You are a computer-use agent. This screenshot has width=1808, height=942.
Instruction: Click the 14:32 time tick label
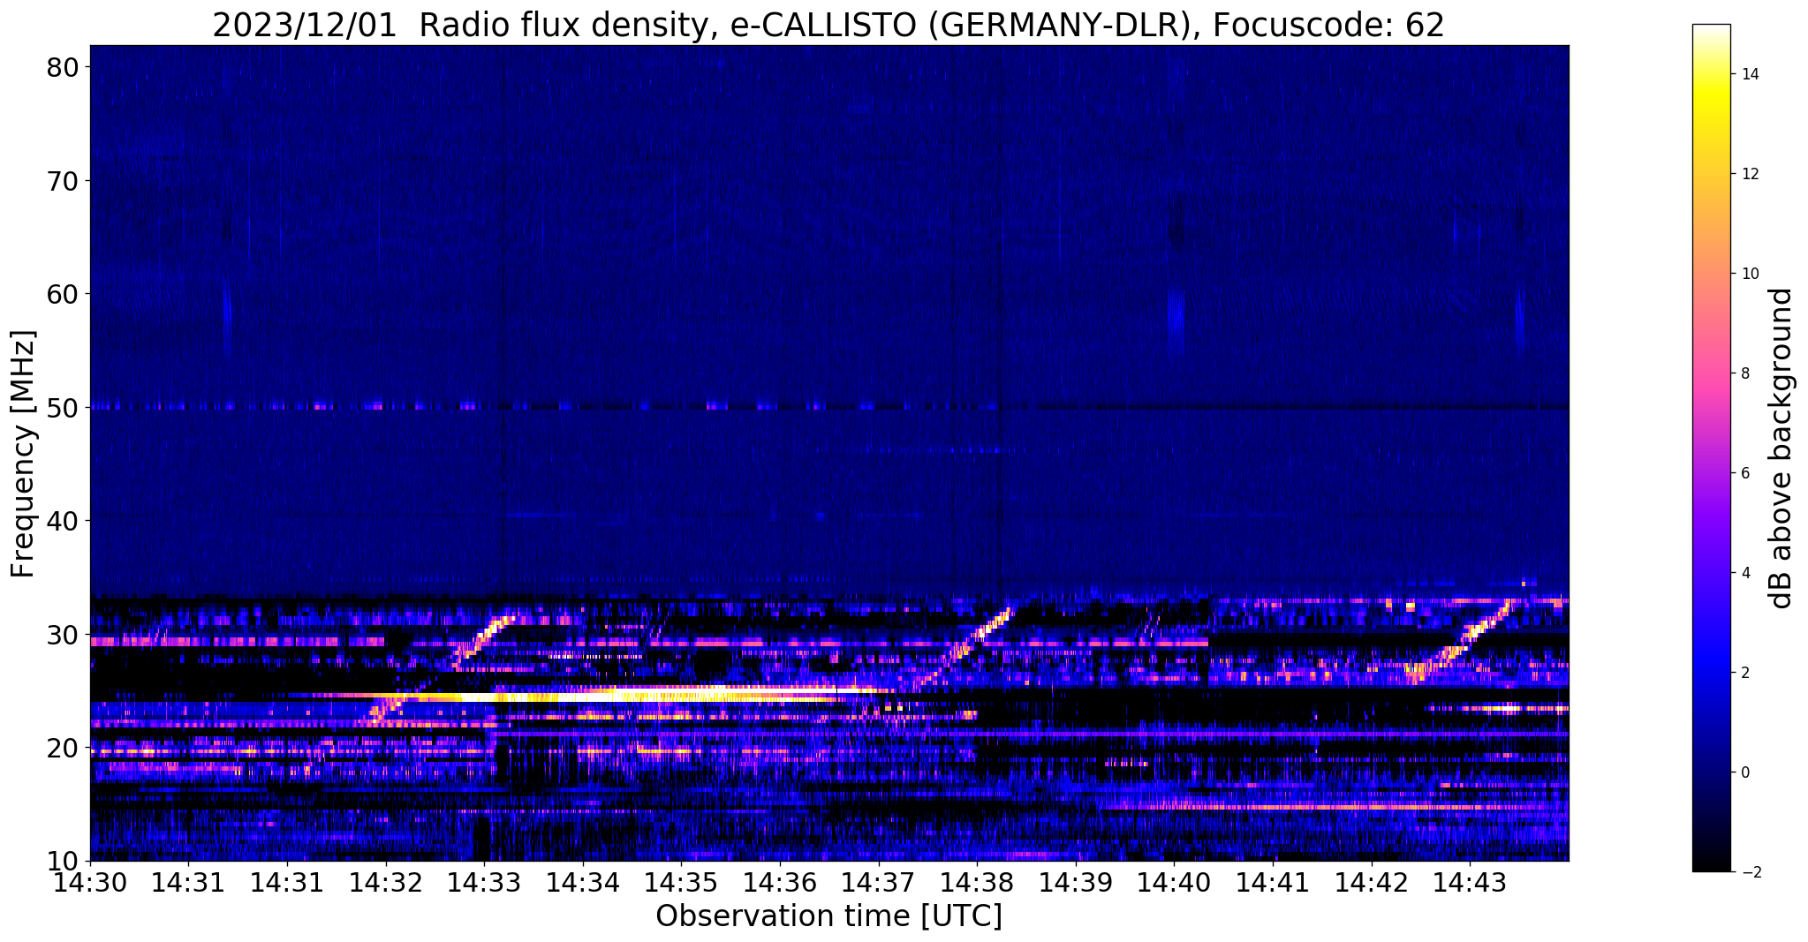[x=386, y=883]
